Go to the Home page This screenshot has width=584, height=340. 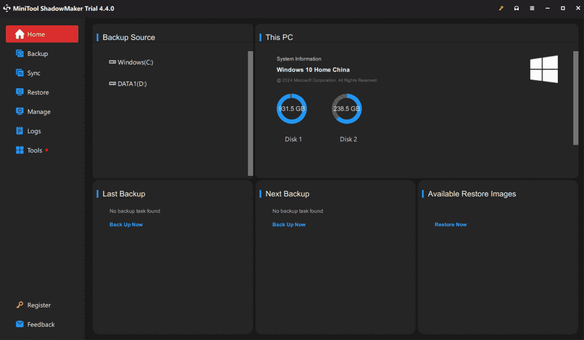tap(42, 34)
